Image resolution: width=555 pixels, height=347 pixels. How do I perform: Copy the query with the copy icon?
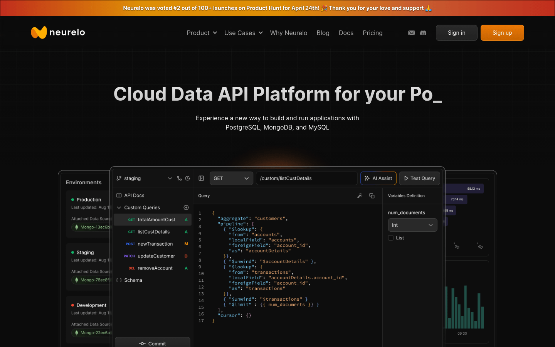[372, 195]
